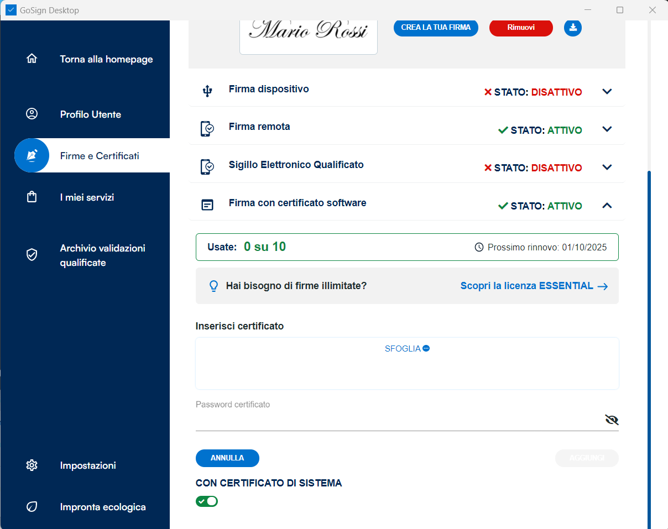Expand the Firma dispositivo section
The height and width of the screenshot is (529, 668).
[x=607, y=92]
